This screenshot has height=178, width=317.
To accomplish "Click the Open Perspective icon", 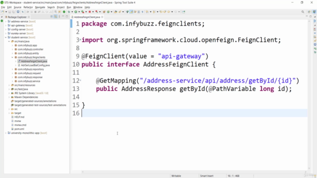I will 309,12.
